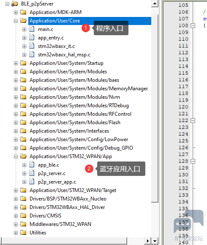Screen dimensions: 207x245
Task: Click the horizontal scroll-right arrow
Action: tap(147, 241)
